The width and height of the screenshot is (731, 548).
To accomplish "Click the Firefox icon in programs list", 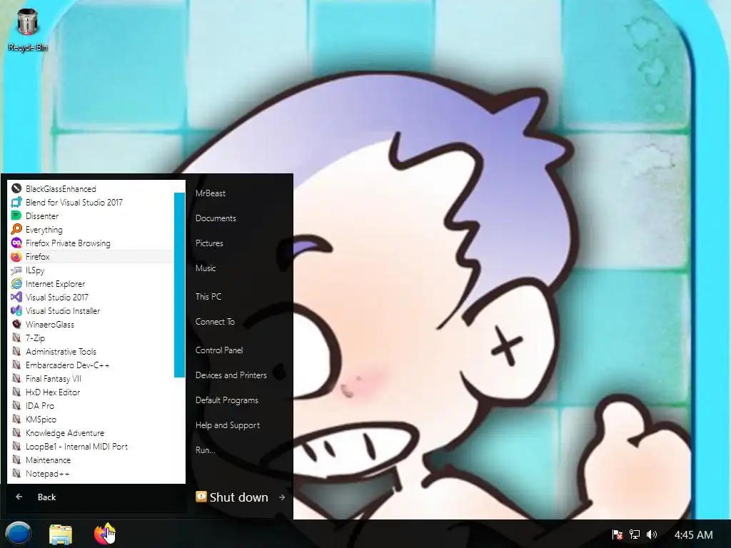I will (16, 256).
